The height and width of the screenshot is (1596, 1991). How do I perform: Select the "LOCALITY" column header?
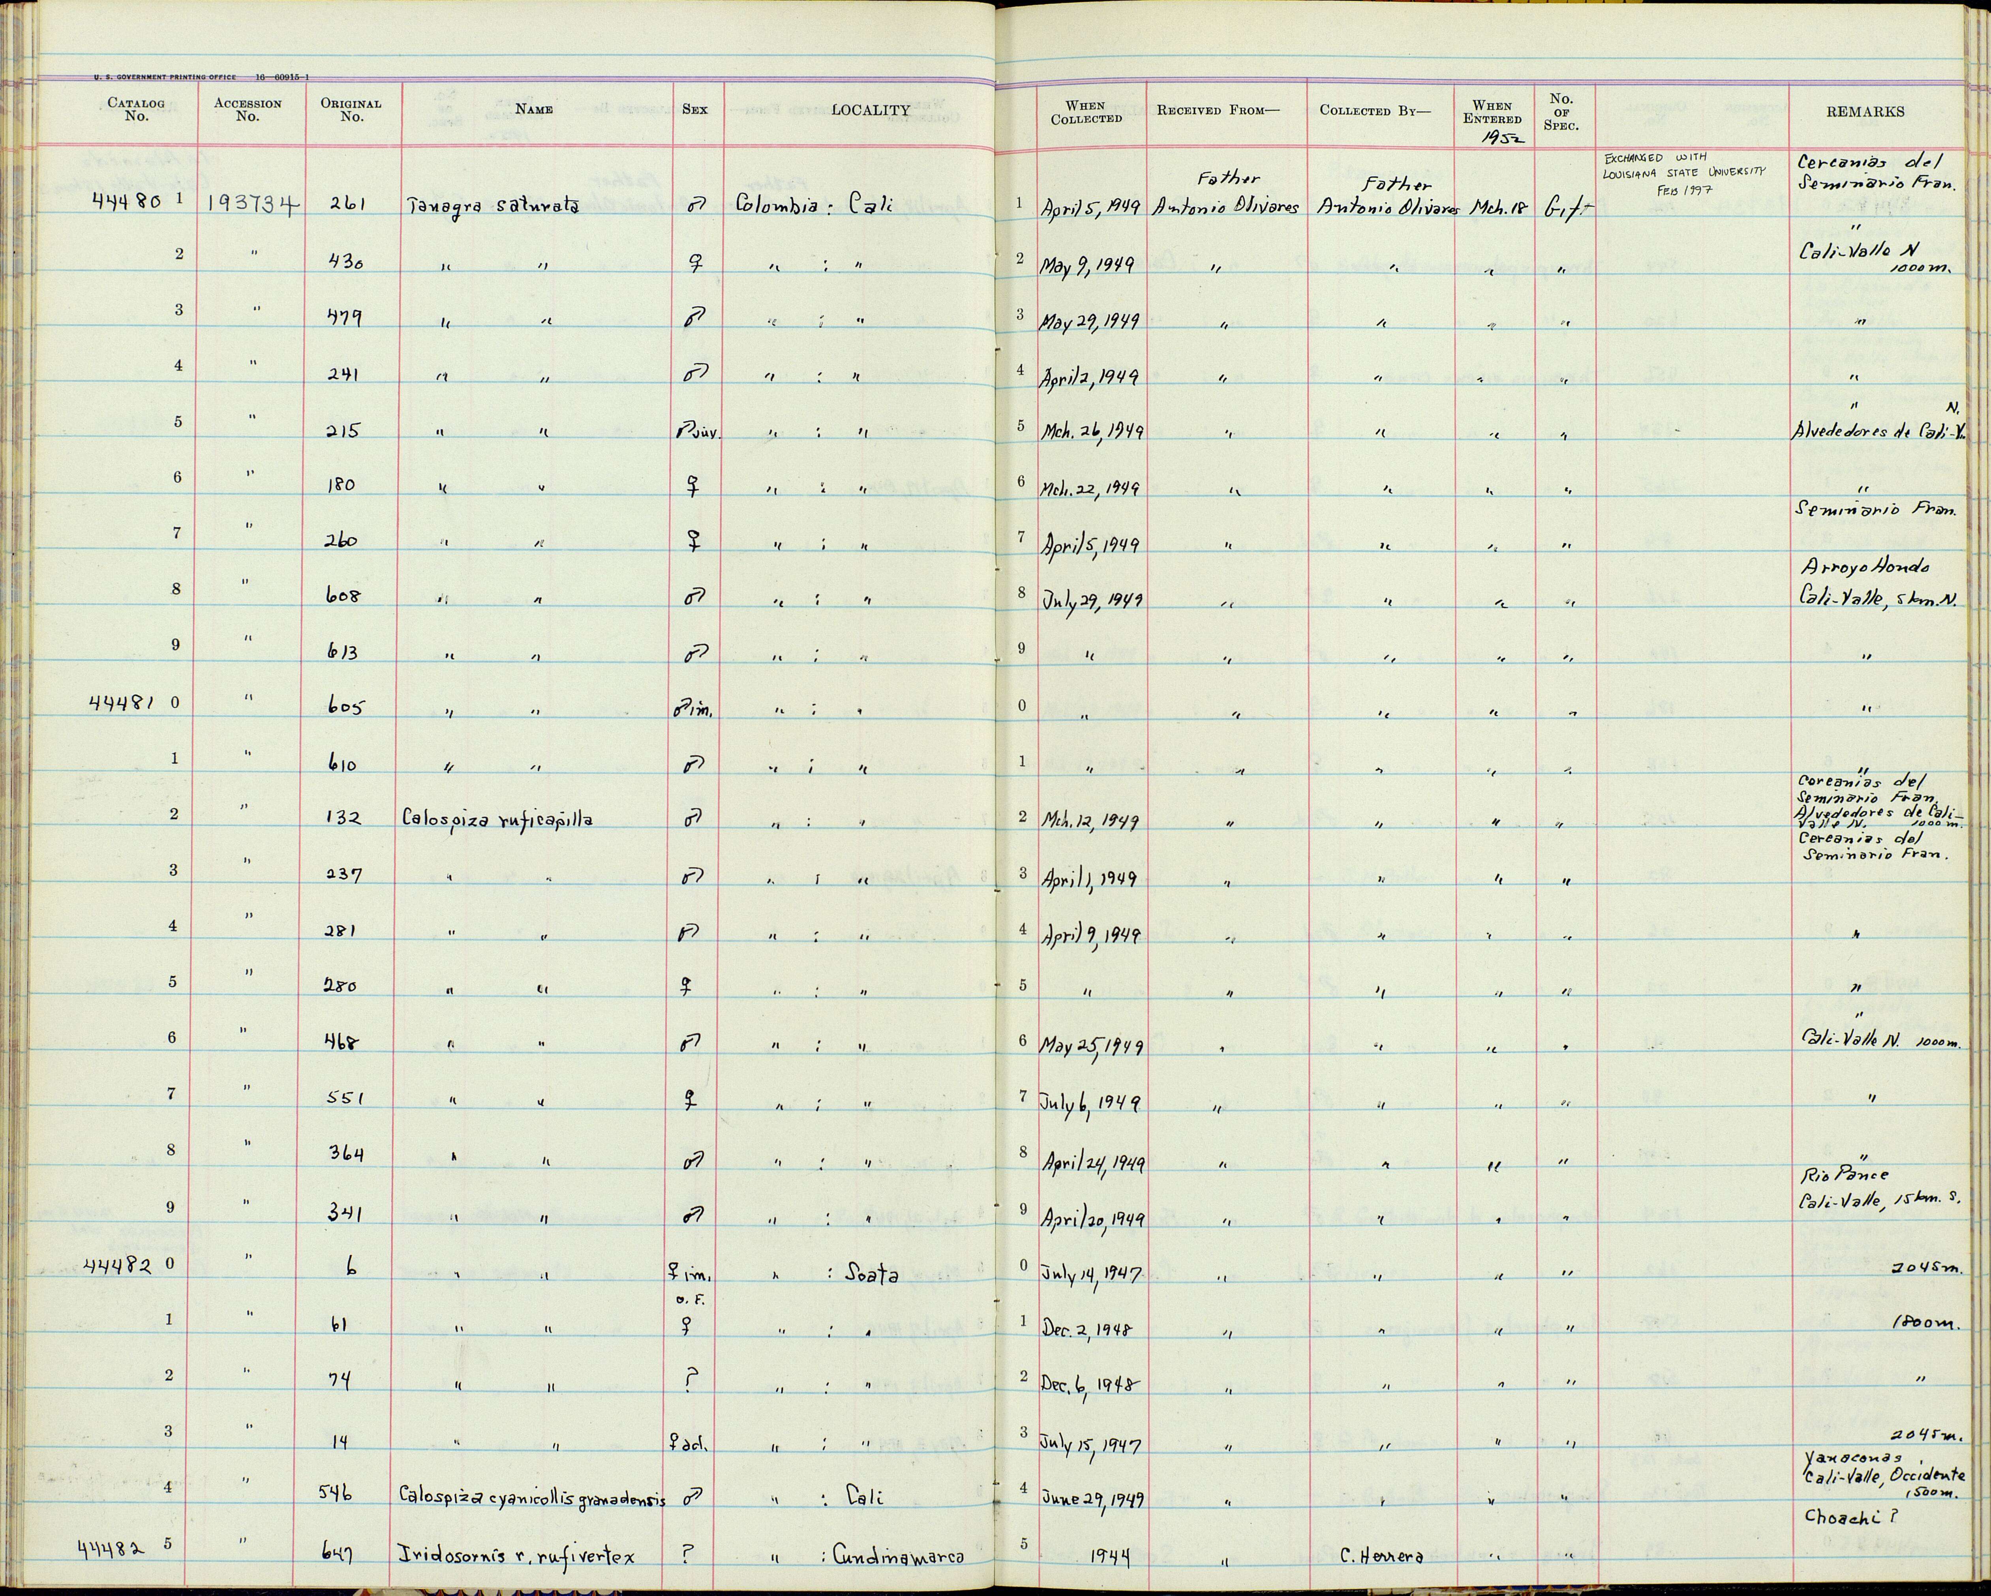click(x=871, y=110)
